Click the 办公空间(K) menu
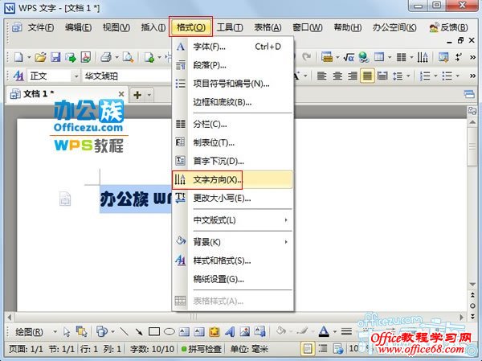This screenshot has width=482, height=361. 394,27
